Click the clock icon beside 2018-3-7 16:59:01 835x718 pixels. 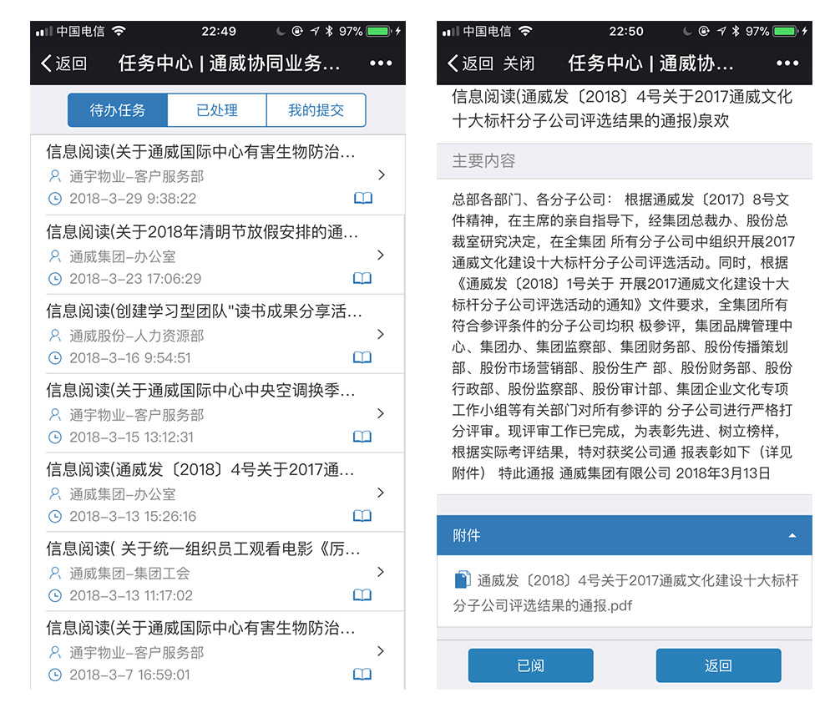[55, 675]
